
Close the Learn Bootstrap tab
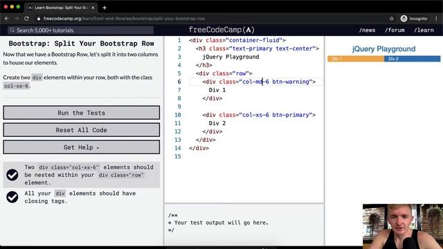click(x=93, y=8)
